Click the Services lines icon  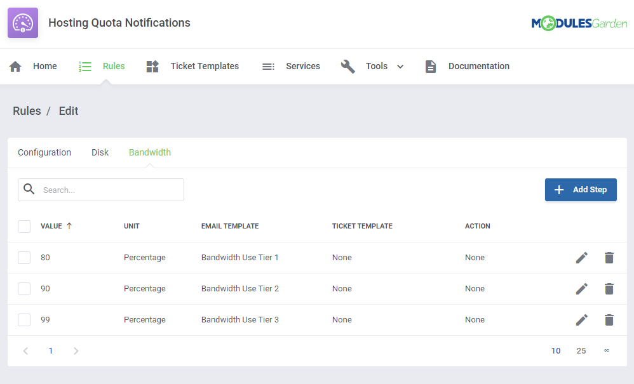click(x=268, y=66)
